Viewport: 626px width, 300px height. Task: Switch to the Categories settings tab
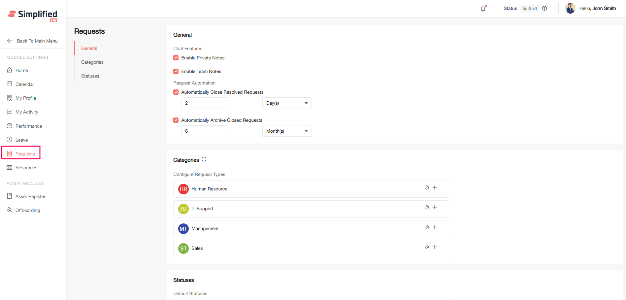(x=92, y=62)
